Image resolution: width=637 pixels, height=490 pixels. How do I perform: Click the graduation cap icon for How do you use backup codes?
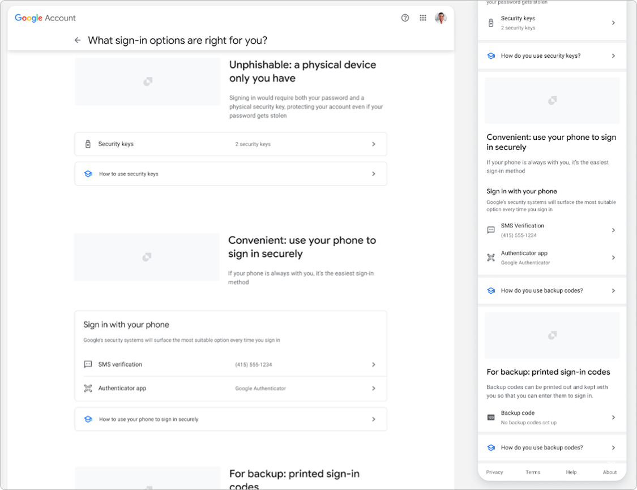tap(490, 447)
